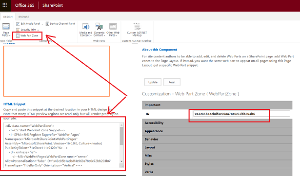This screenshot has width=300, height=176.
Task: Select the Custom ASP.NET Markup label
Action: tap(137, 34)
